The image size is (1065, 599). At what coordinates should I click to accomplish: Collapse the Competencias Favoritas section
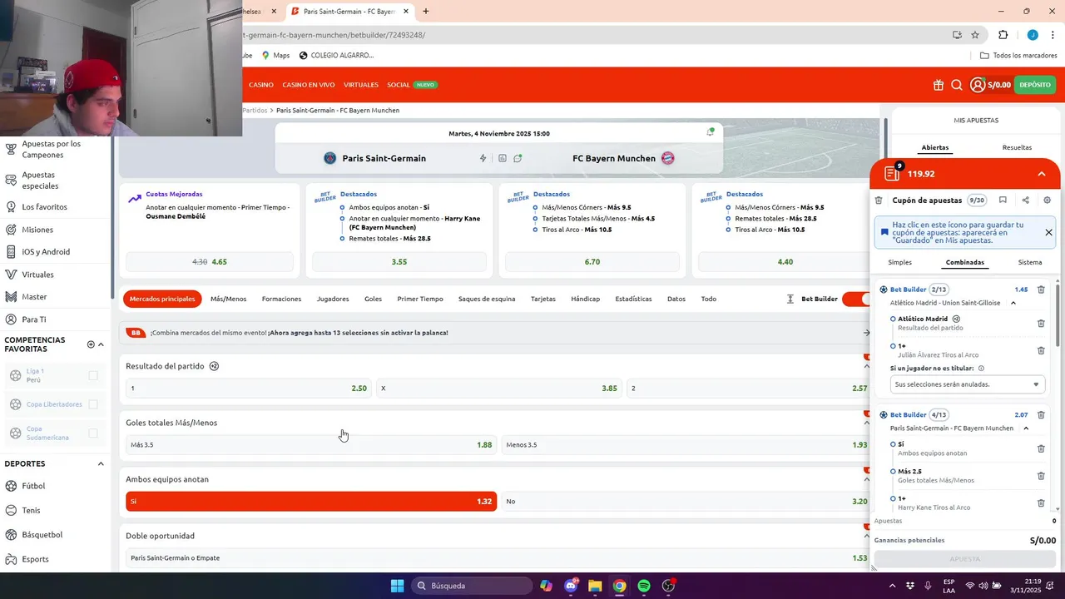click(101, 344)
